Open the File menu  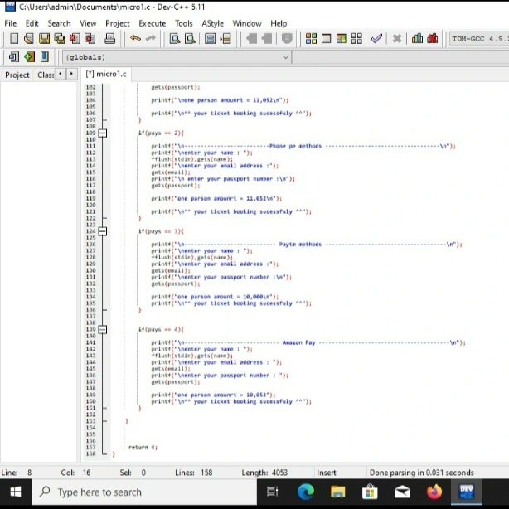(11, 23)
